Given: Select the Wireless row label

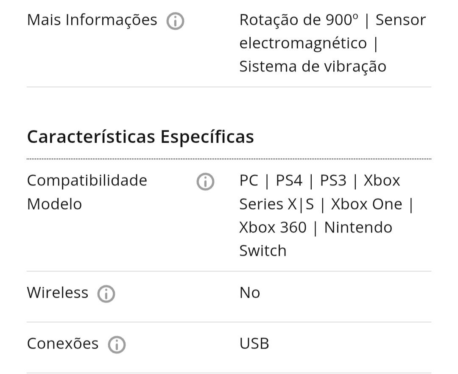Looking at the screenshot, I should point(58,293).
